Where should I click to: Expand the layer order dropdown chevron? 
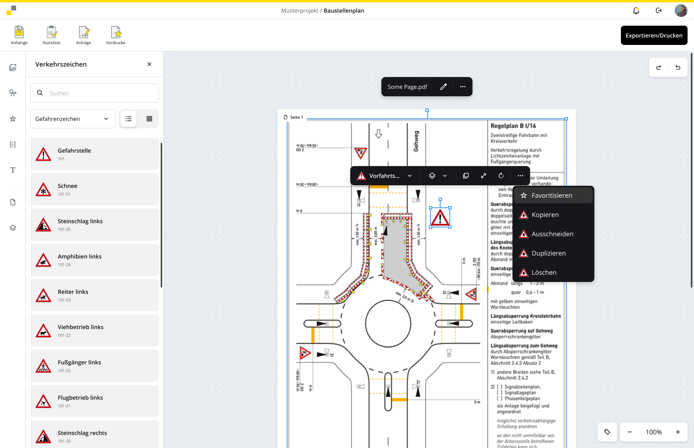[x=445, y=176]
